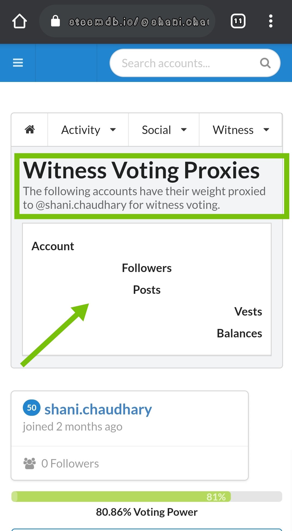Open the browser three-dot overflow menu
This screenshot has height=531, width=292.
pos(271,21)
